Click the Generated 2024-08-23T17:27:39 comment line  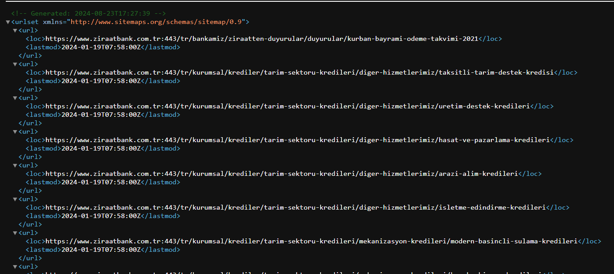click(89, 13)
